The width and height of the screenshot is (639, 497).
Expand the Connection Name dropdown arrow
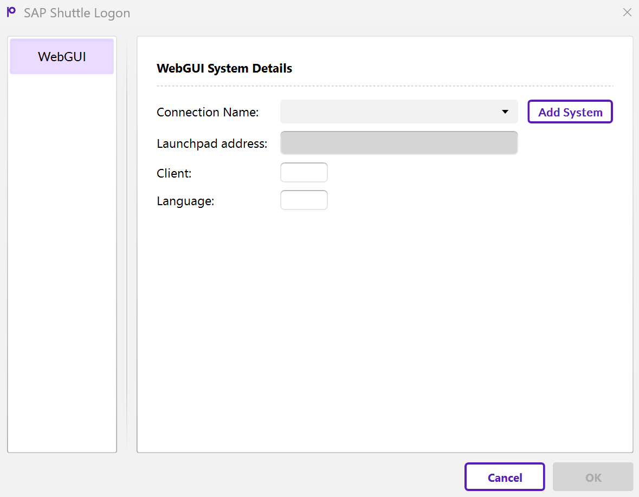[x=505, y=112]
